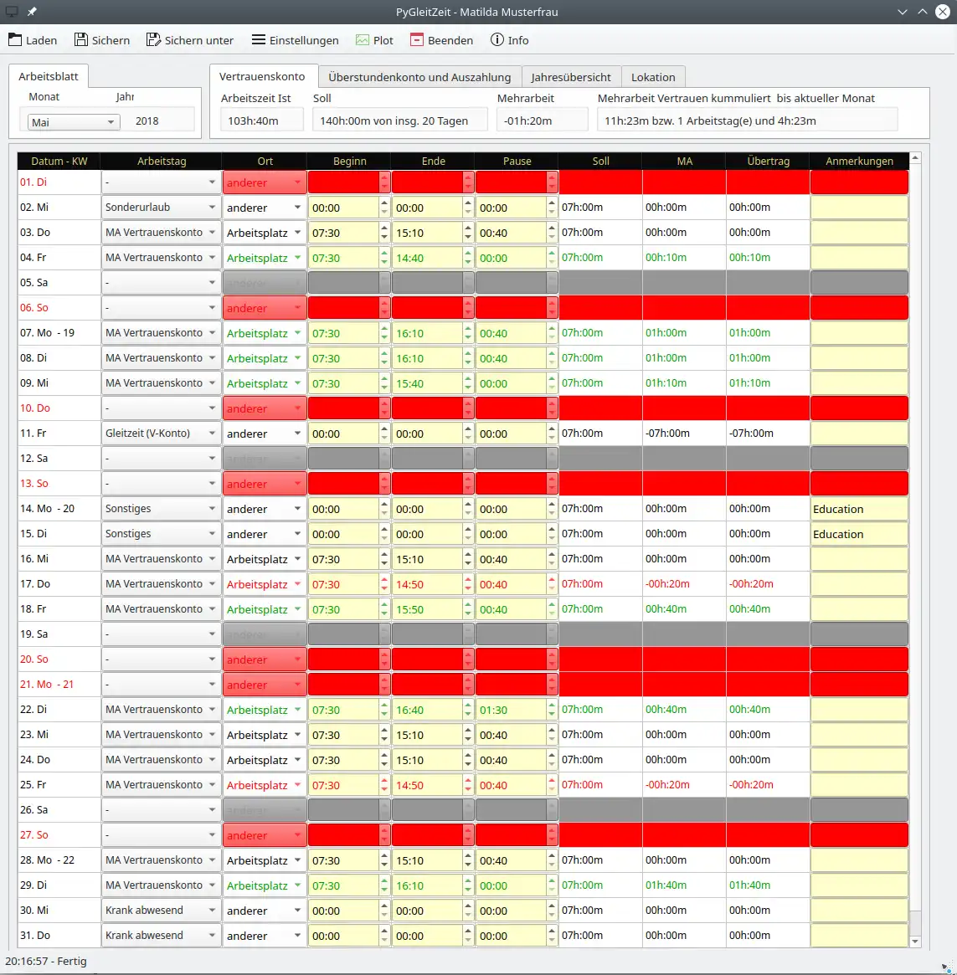
Task: Open Ort dropdown for 17. Do
Action: pos(265,584)
